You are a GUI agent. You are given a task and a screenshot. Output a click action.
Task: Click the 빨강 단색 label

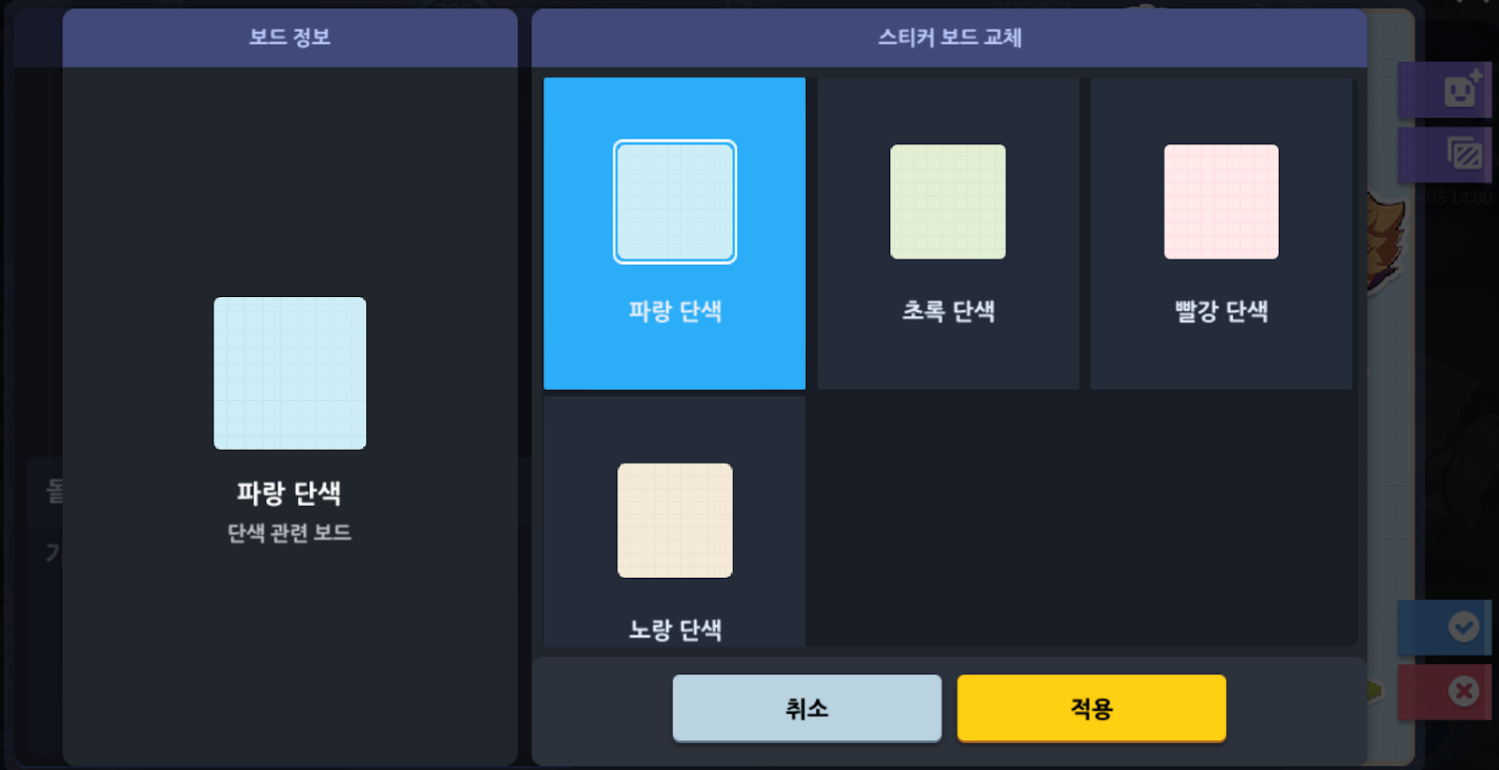(x=1221, y=311)
